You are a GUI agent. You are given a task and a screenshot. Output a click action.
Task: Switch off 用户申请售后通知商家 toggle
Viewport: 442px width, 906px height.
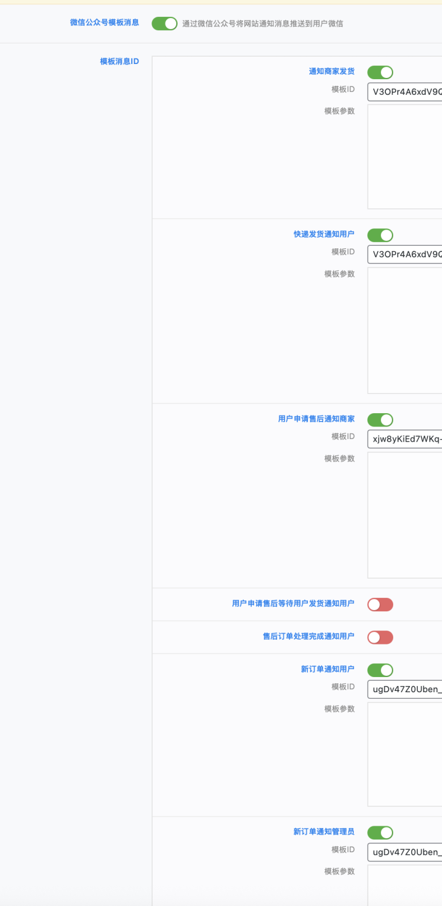(380, 420)
